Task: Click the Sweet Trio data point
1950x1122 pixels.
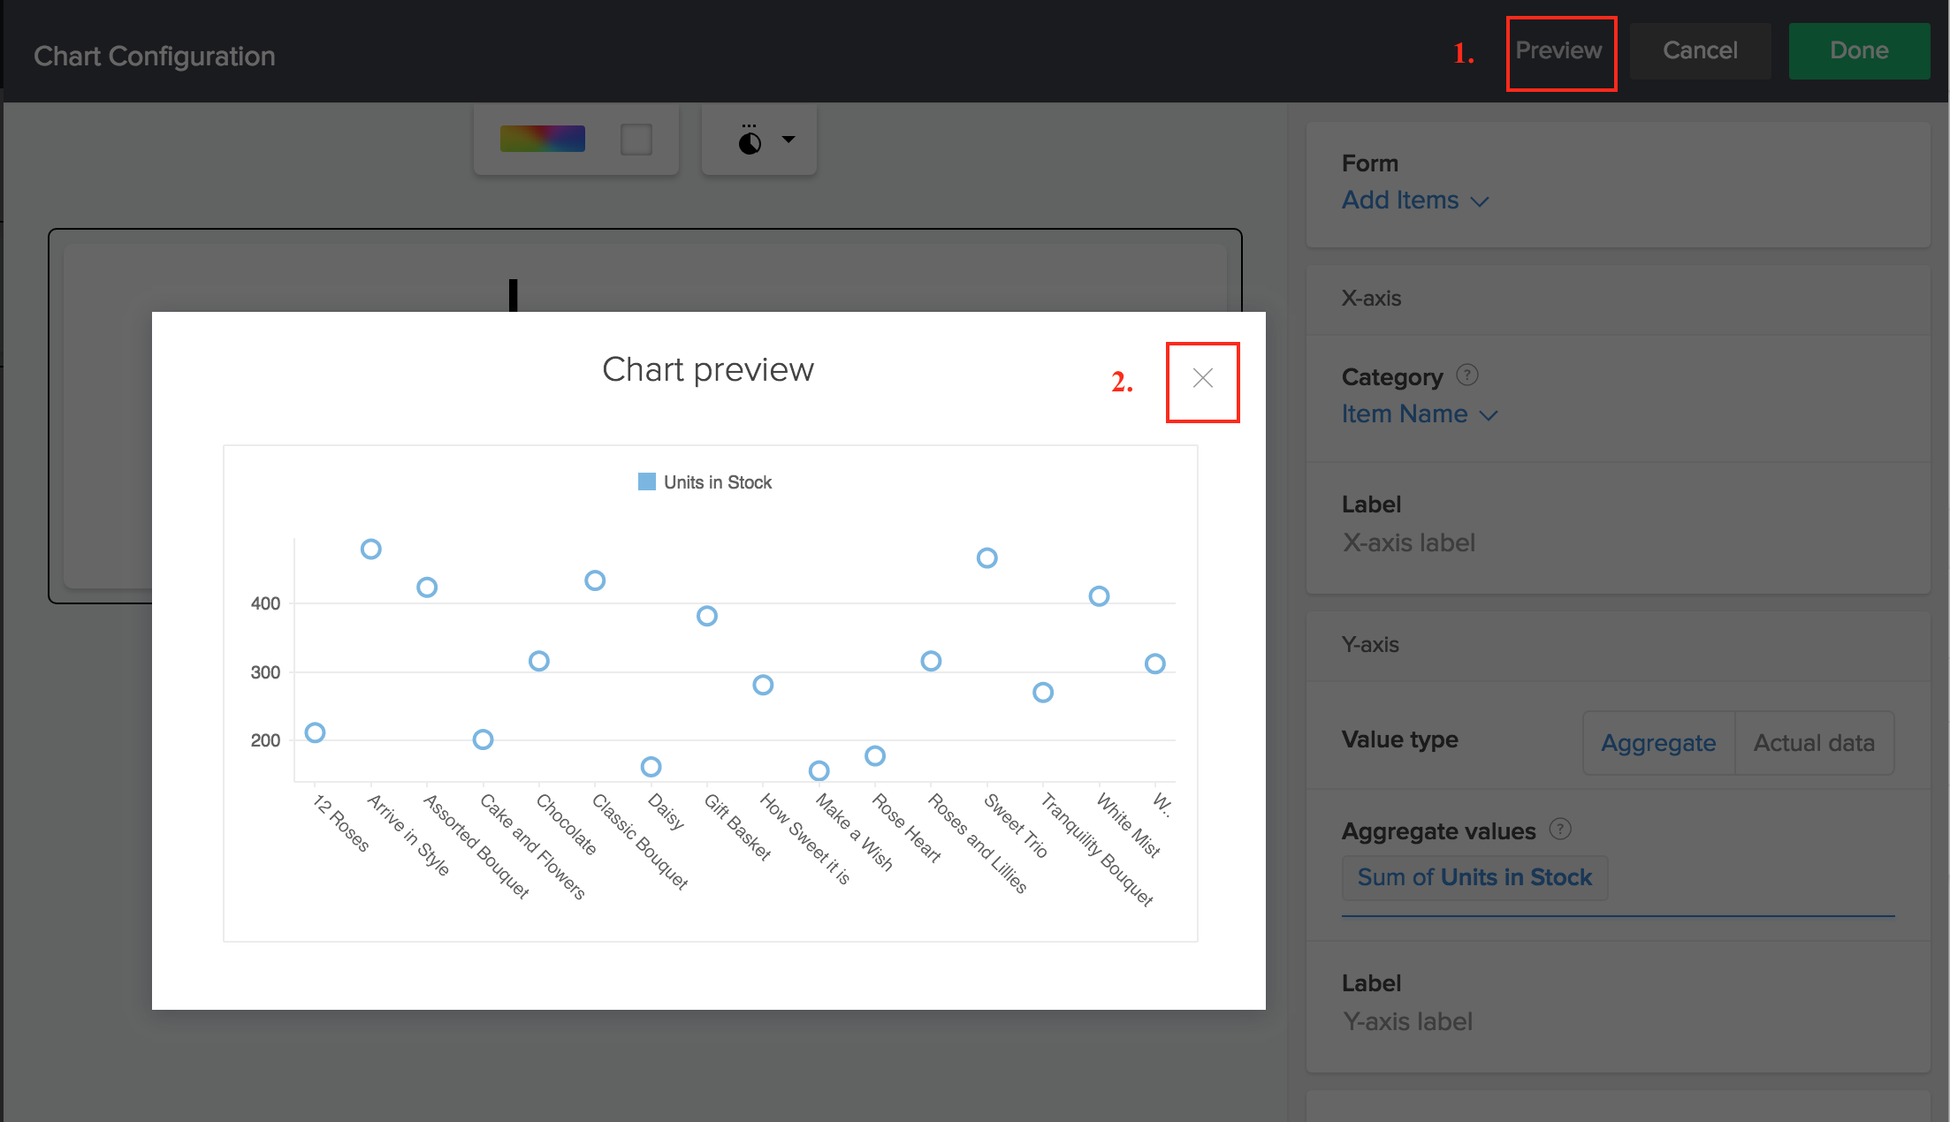Action: pyautogui.click(x=987, y=558)
